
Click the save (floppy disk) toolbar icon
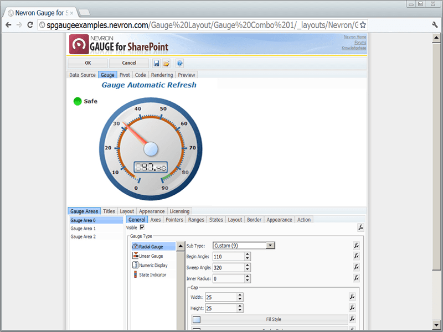point(157,63)
